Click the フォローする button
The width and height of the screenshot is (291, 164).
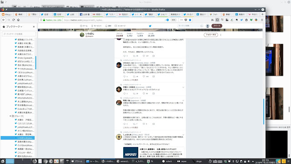click(x=211, y=35)
